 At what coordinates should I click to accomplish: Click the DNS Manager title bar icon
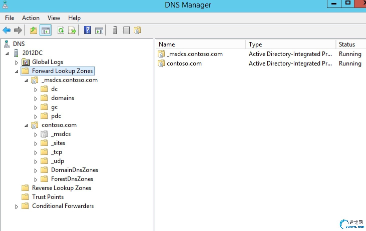[5, 4]
